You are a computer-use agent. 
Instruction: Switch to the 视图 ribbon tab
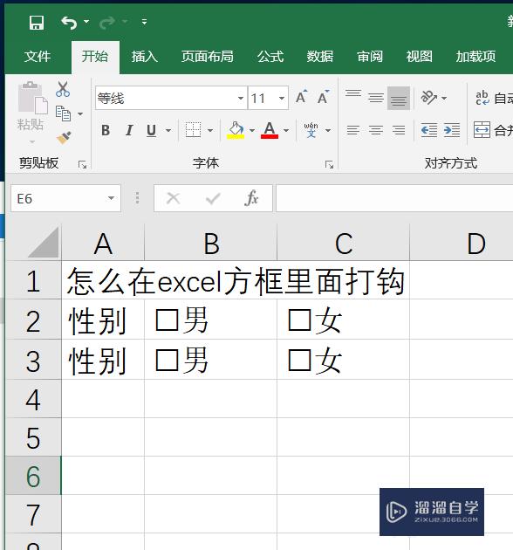419,57
